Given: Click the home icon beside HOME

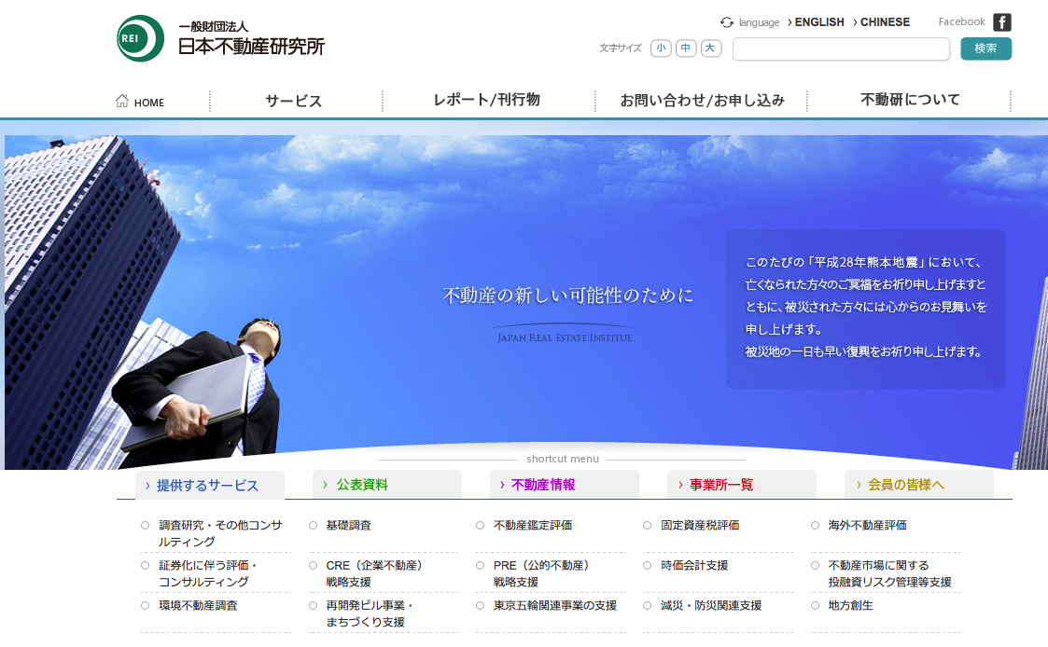Looking at the screenshot, I should 121,101.
